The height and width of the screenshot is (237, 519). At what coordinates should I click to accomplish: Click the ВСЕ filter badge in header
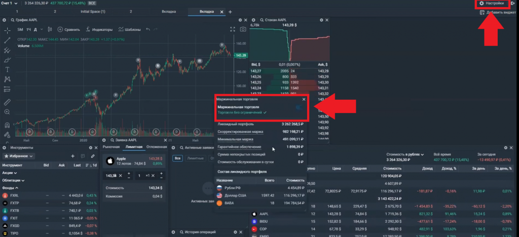point(92,4)
